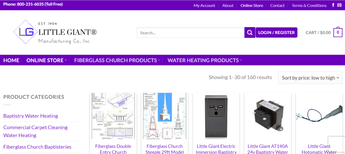Expand the Online Store nav menu
Screen dimensions: 345x154
pyautogui.click(x=46, y=60)
